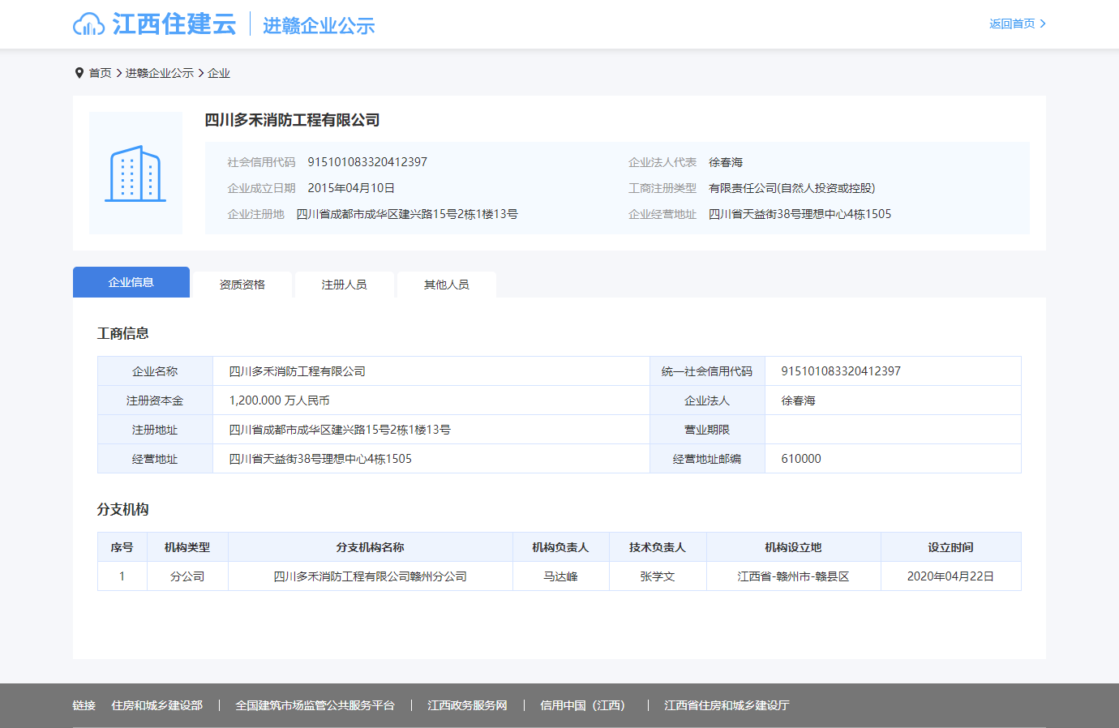Screen dimensions: 1119x728
Task: Go to 首页 in the breadcrumb
Action: tap(100, 73)
